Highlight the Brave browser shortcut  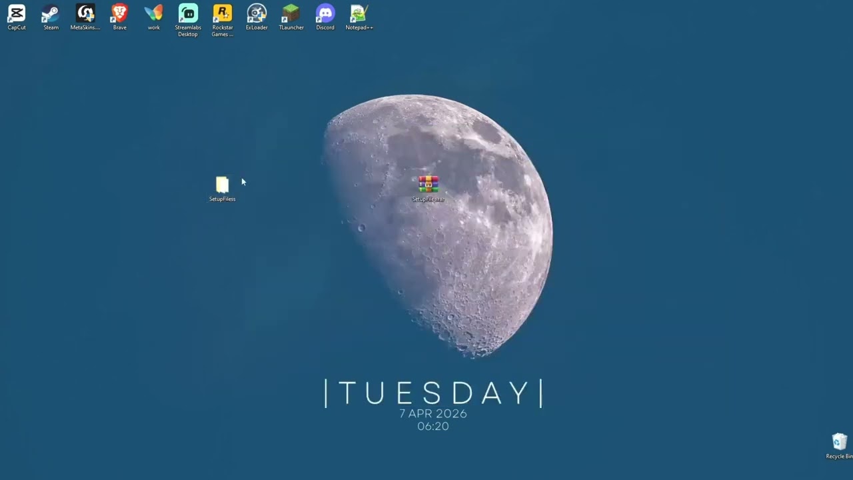coord(120,13)
